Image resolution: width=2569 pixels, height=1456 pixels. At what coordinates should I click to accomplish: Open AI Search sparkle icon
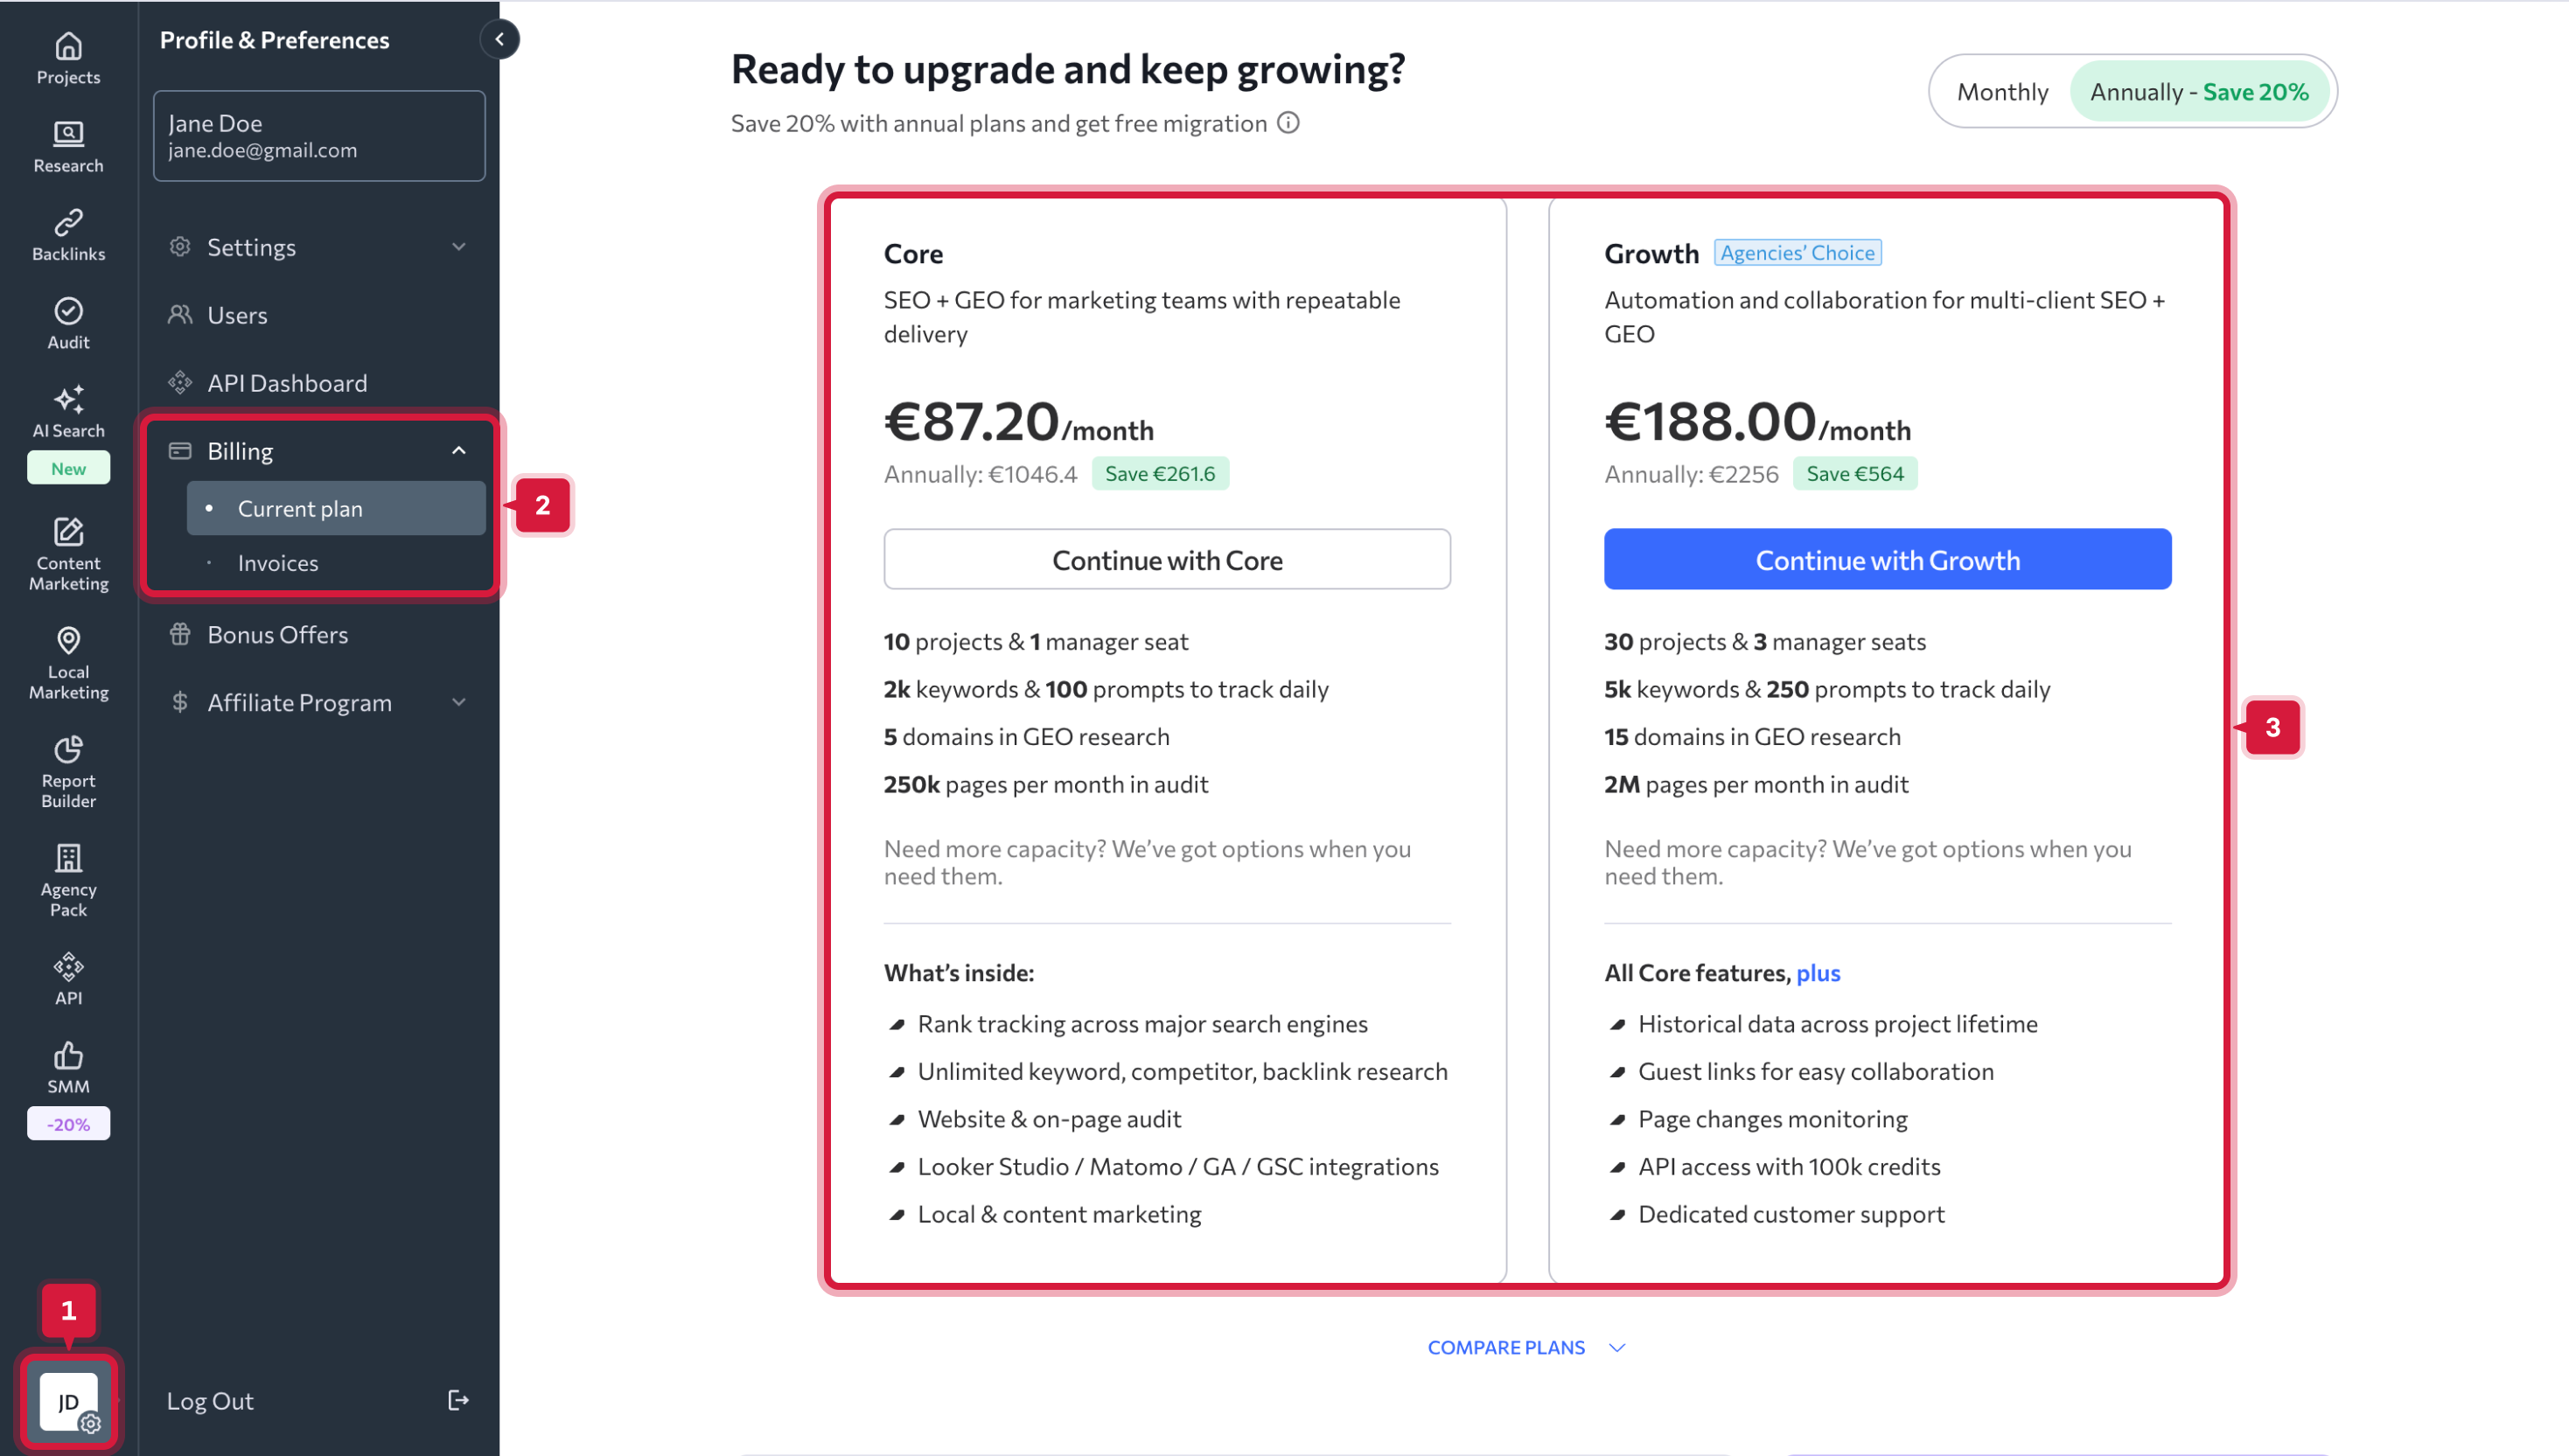click(68, 400)
